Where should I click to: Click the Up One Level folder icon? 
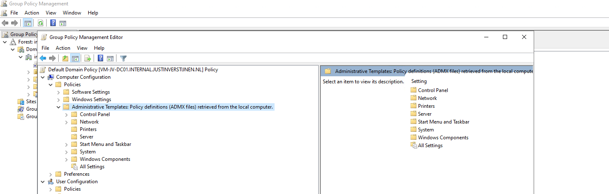65,58
